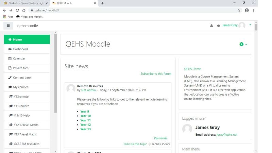Open the Year 9 remote resources link
The height and width of the screenshot is (153, 272).
coord(85,112)
